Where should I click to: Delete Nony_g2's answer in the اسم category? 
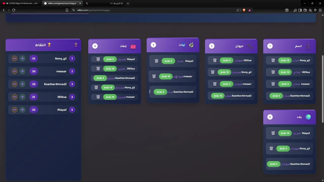(273, 60)
